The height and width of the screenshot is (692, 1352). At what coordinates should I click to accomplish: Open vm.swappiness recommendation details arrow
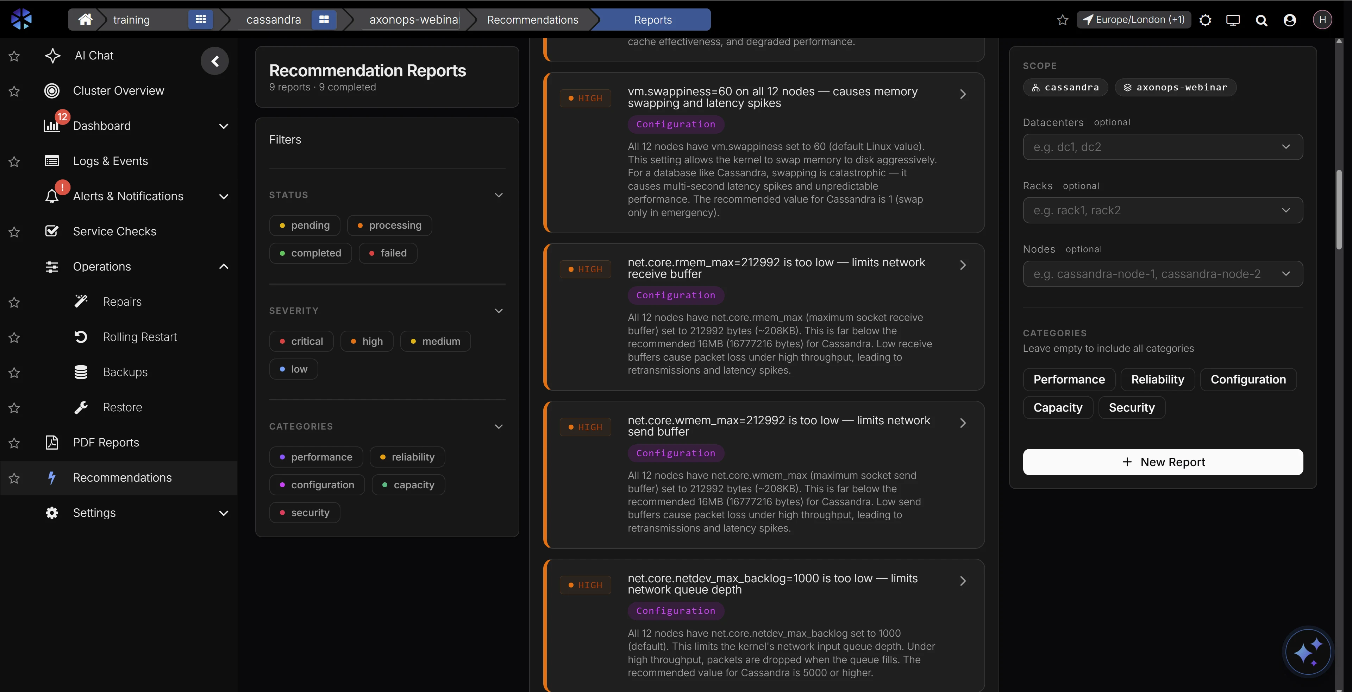pyautogui.click(x=963, y=94)
